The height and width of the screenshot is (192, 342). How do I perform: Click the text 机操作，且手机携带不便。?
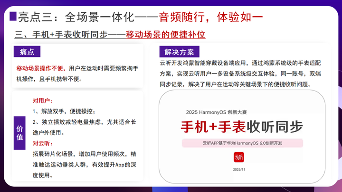click(49, 79)
